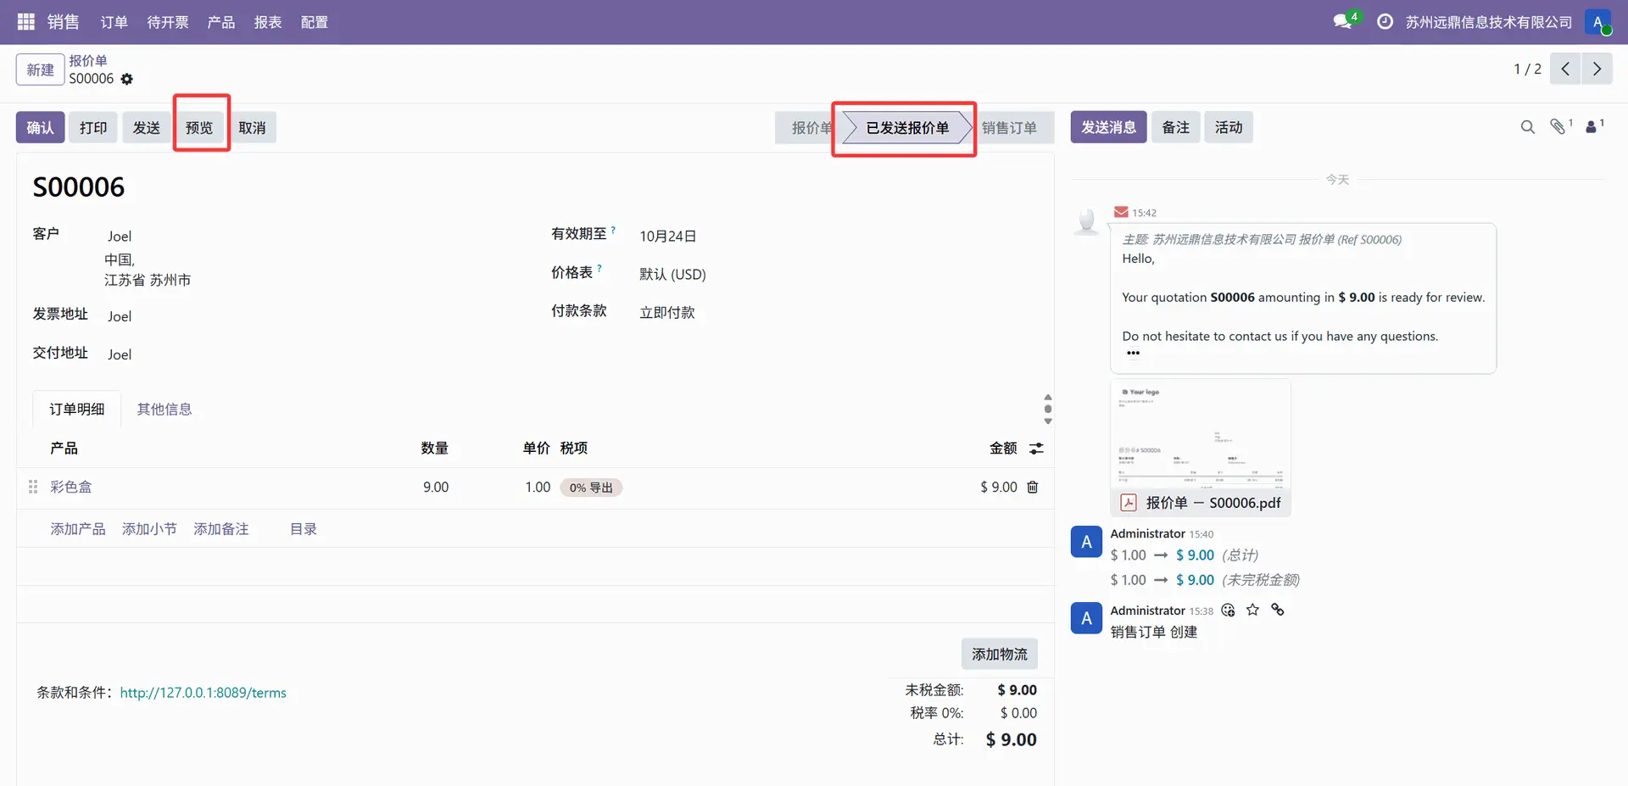
Task: Delete the 彩色盒 order line with trash icon
Action: pyautogui.click(x=1033, y=487)
